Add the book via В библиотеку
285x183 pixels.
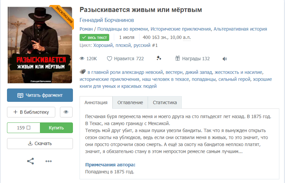tap(31, 112)
